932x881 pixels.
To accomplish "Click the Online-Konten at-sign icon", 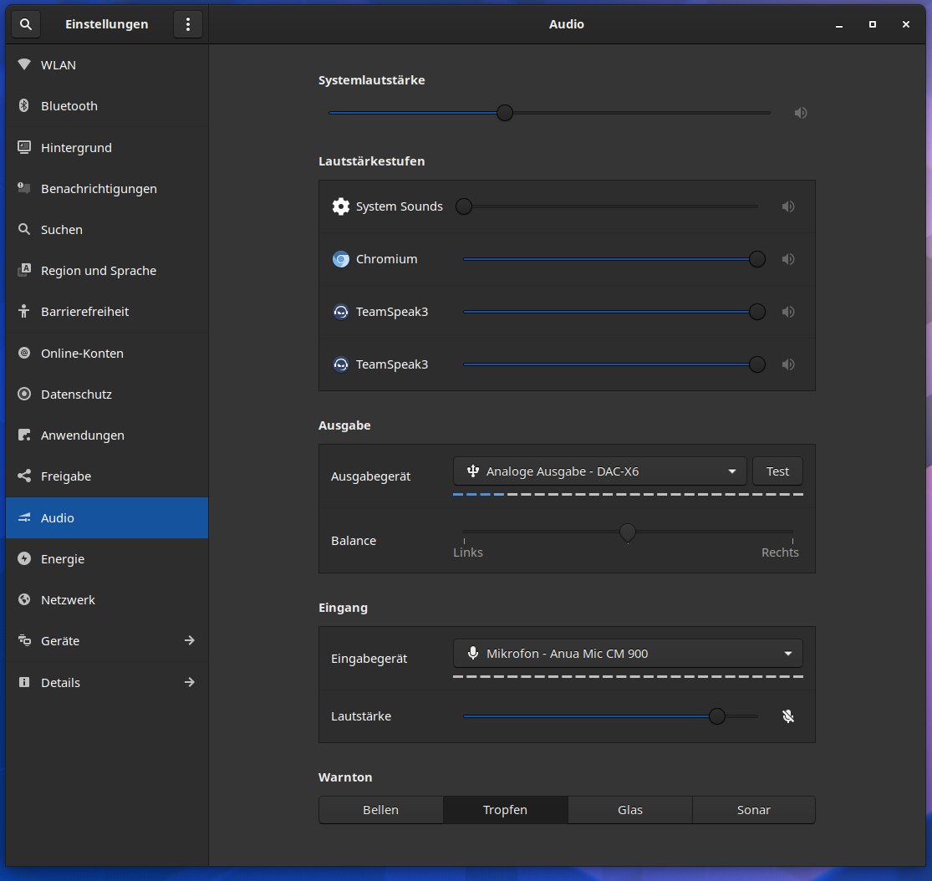I will tap(23, 353).
